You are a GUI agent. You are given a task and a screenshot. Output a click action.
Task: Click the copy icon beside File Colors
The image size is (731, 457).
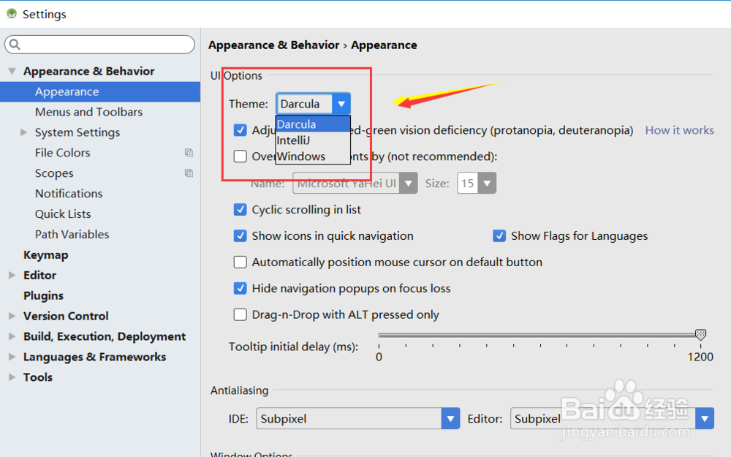point(189,153)
